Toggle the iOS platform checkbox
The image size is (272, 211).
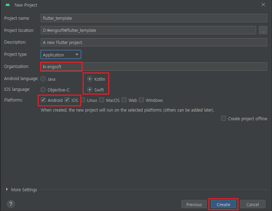tap(67, 100)
